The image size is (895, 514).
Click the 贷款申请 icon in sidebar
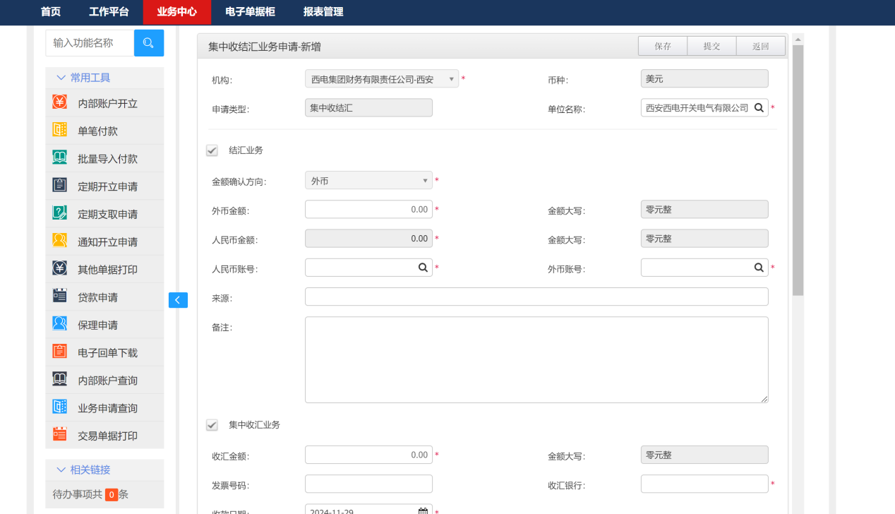point(60,297)
